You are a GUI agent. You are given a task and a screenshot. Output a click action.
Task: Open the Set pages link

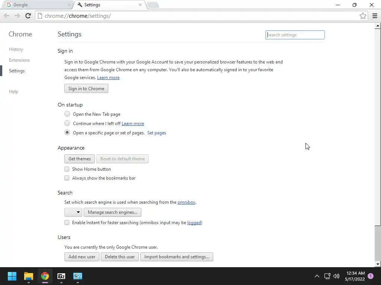point(157,133)
